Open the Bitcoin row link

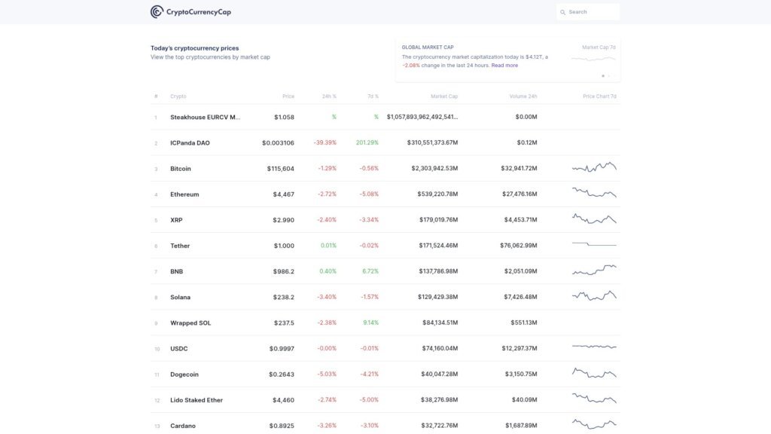pyautogui.click(x=181, y=169)
